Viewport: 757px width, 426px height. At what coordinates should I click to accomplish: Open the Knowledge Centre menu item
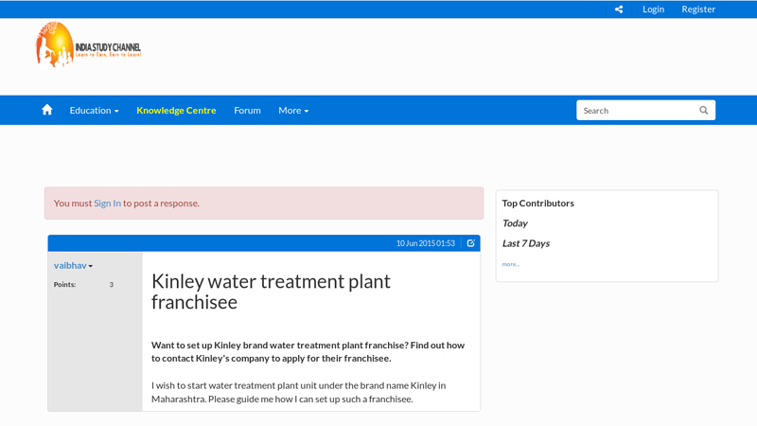pos(176,111)
